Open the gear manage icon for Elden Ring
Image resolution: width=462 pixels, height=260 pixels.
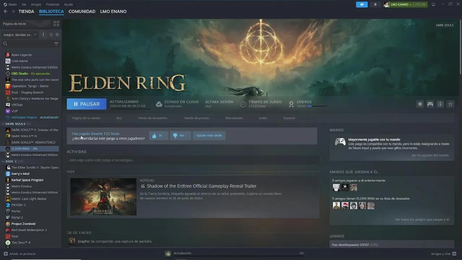click(x=420, y=104)
